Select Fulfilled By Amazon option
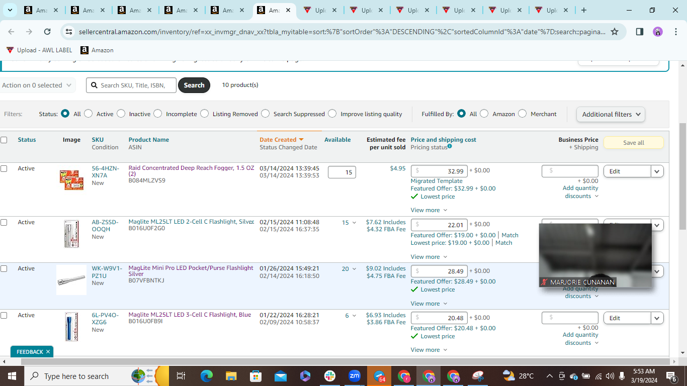The width and height of the screenshot is (687, 386). (x=484, y=114)
